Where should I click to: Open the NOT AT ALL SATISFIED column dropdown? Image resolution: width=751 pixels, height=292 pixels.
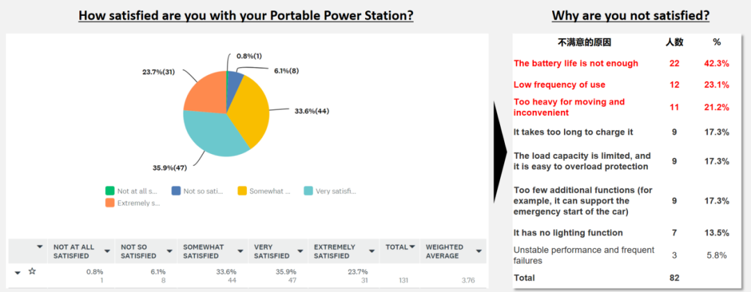[x=106, y=251]
